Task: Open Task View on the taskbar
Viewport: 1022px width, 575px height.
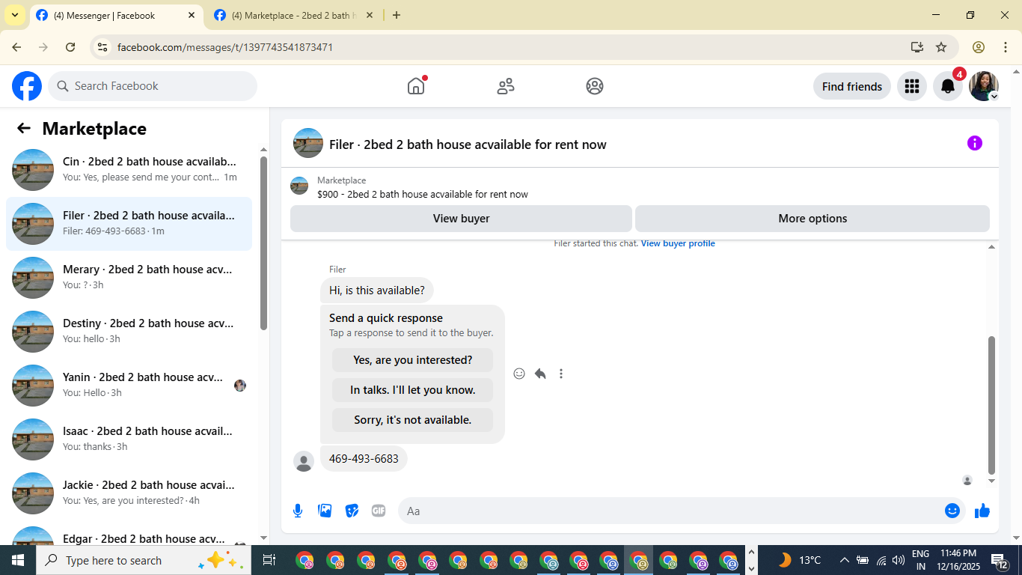Action: pyautogui.click(x=269, y=560)
